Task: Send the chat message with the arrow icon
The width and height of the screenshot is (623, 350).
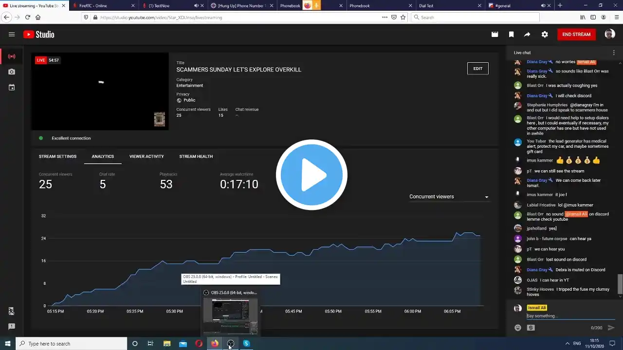Action: (x=611, y=328)
